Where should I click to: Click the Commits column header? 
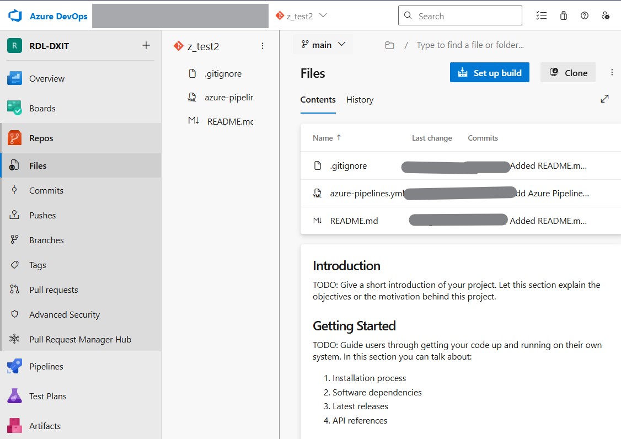483,138
